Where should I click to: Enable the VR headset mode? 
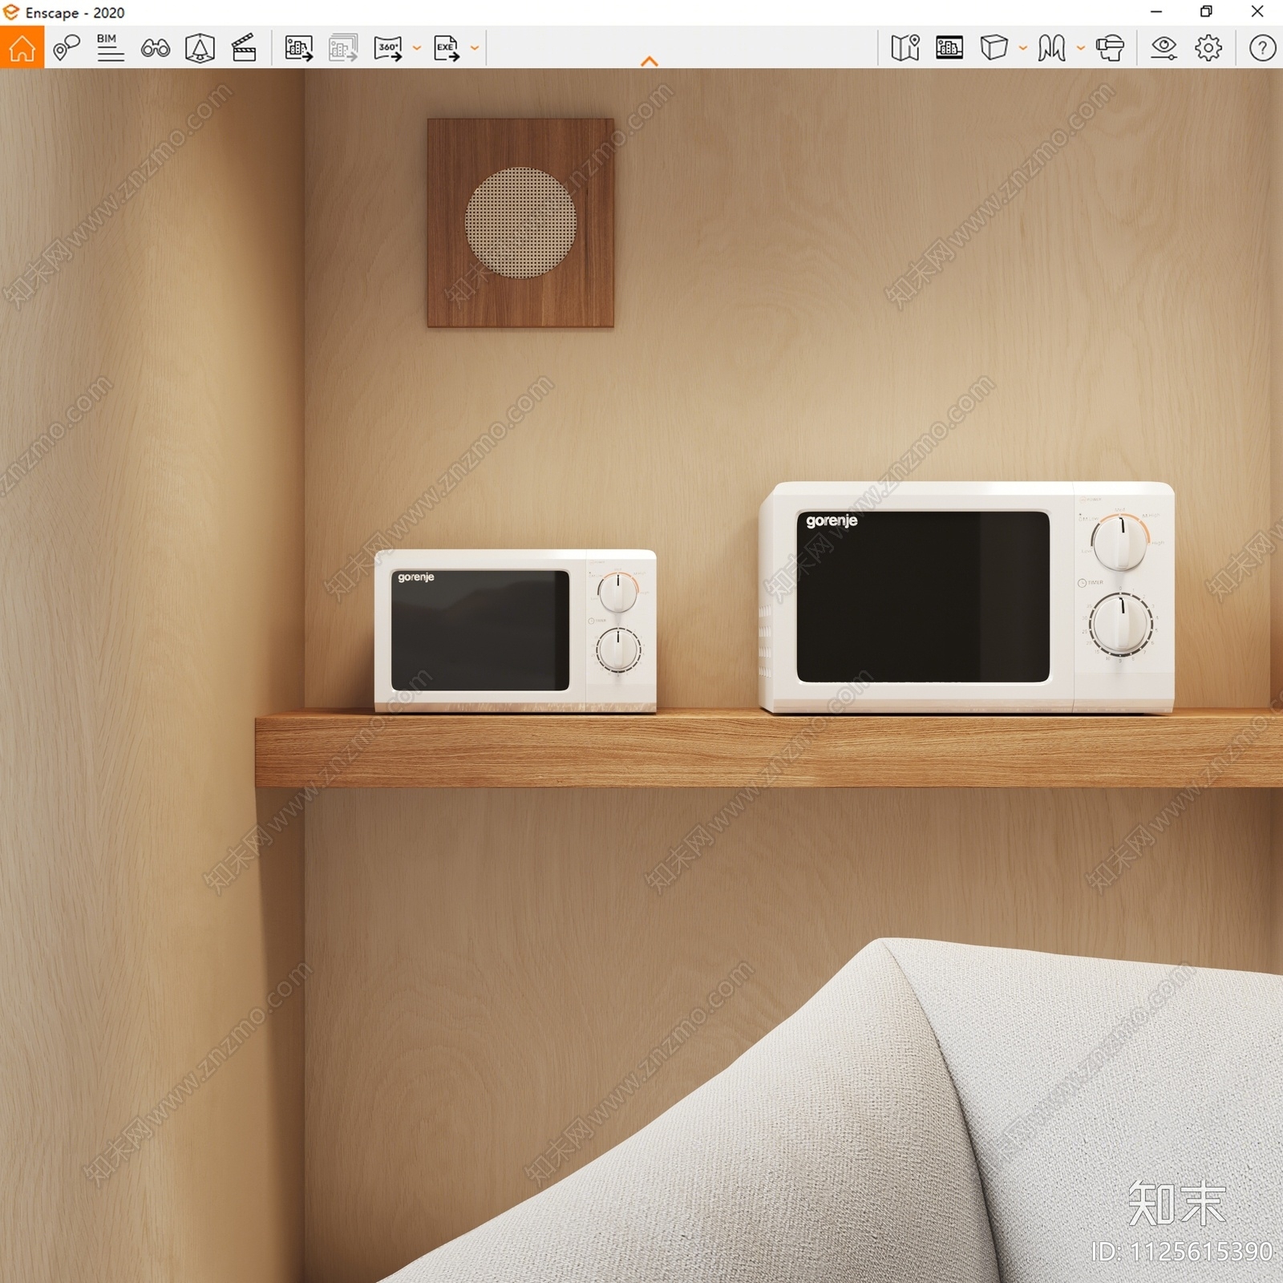click(x=1110, y=48)
